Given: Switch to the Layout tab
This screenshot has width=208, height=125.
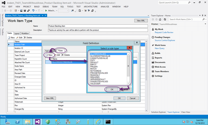Looking at the screenshot, I should tap(17, 34).
